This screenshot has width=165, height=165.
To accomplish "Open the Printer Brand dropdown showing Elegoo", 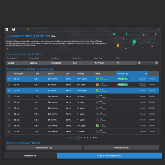I will tap(17, 63).
